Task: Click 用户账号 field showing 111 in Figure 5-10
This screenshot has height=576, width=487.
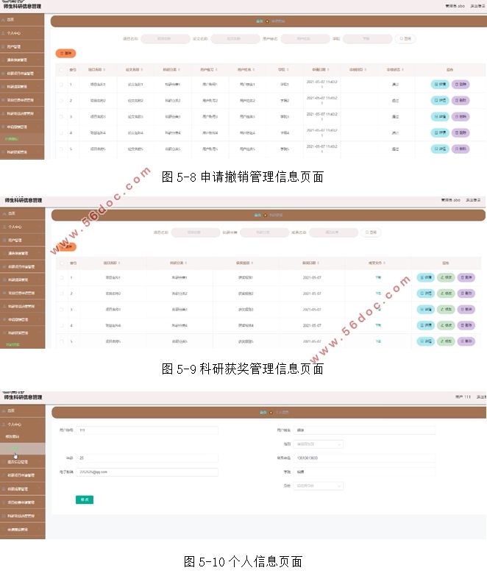Action: point(147,430)
